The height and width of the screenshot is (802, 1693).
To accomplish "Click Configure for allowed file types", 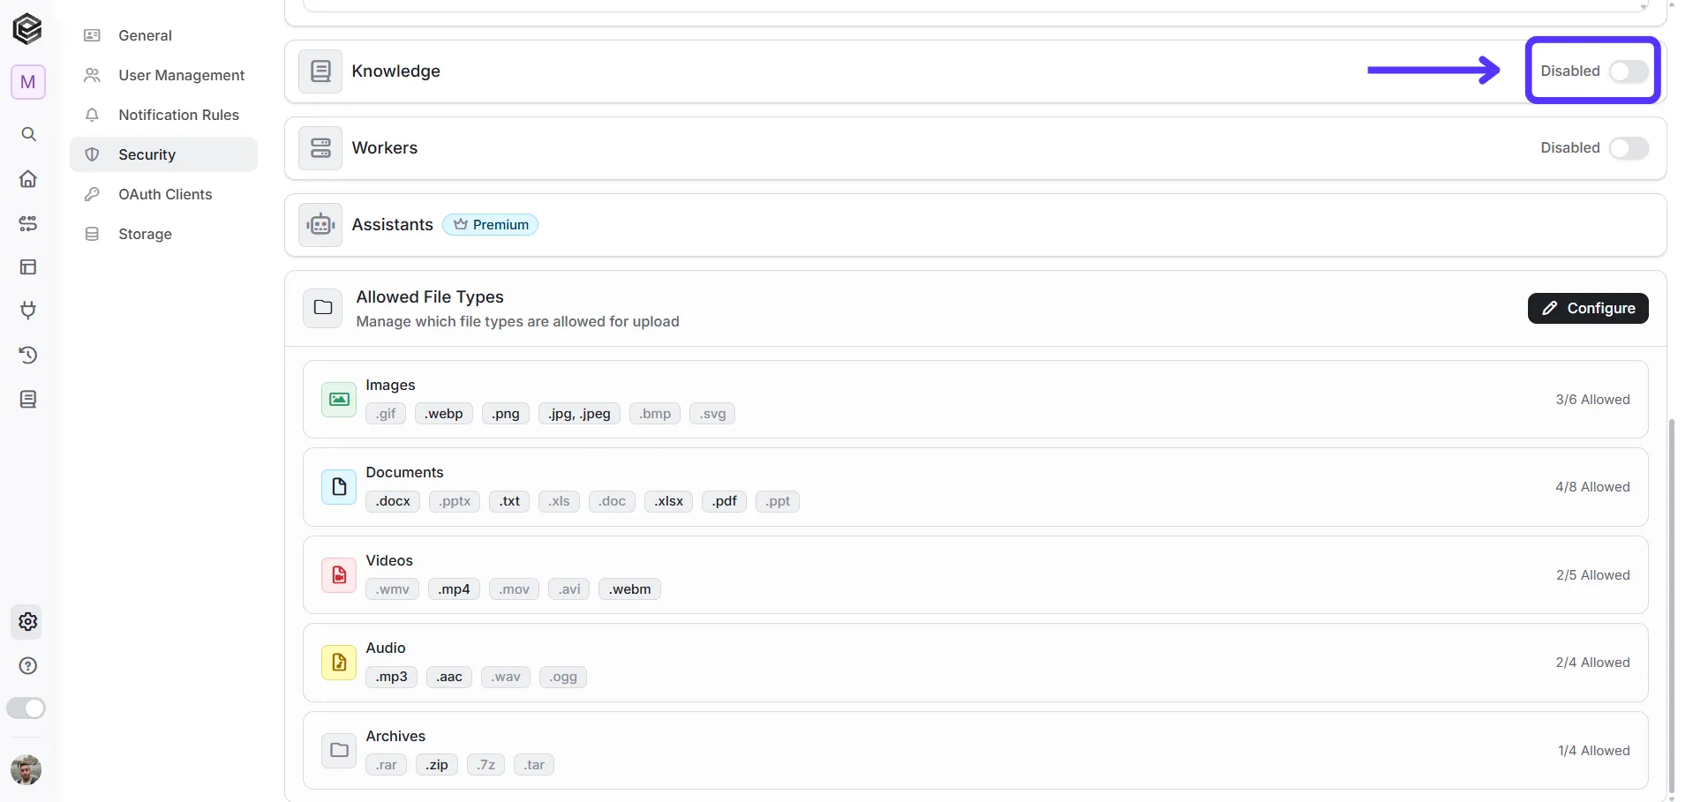I will click(1588, 308).
